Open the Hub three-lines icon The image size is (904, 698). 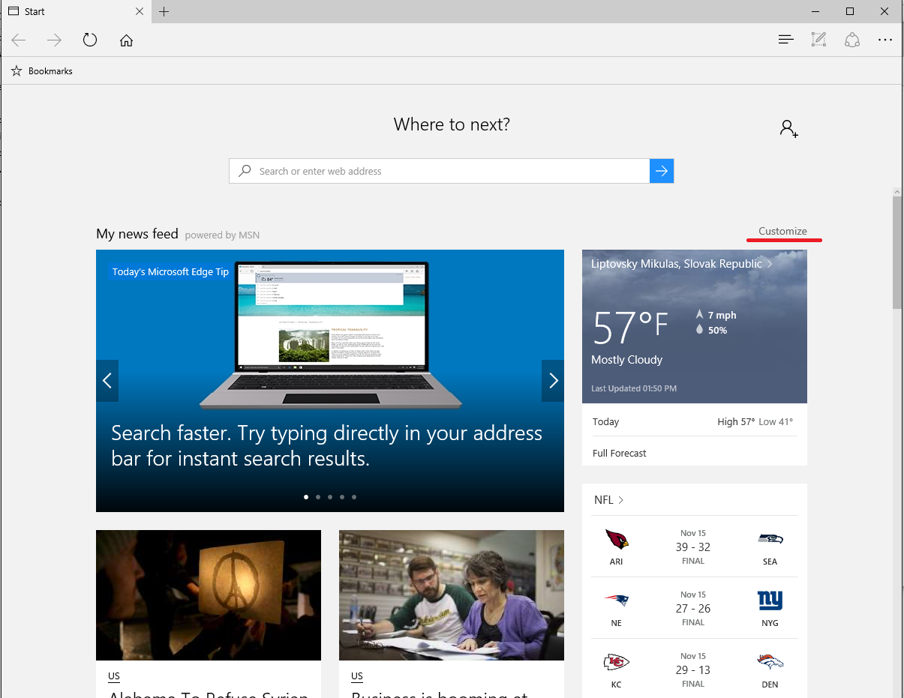[x=785, y=40]
